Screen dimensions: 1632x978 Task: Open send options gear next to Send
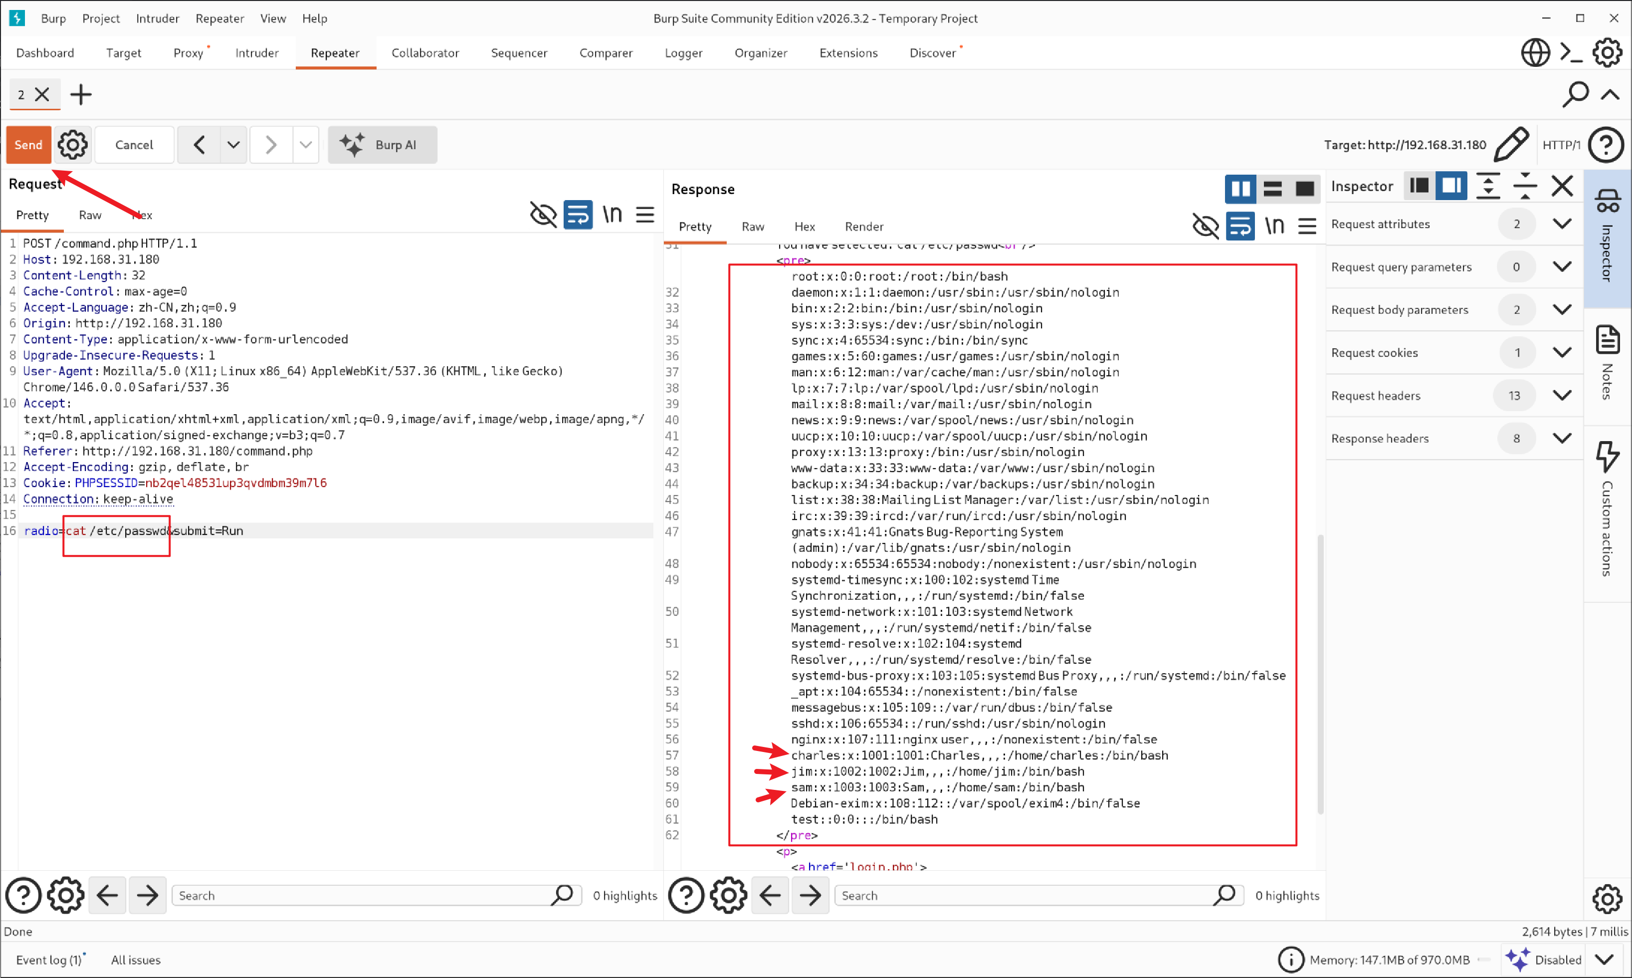(72, 145)
